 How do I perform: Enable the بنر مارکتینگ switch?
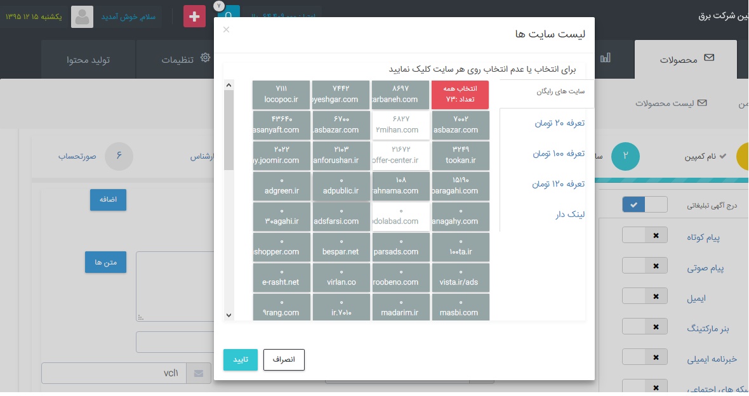(645, 327)
